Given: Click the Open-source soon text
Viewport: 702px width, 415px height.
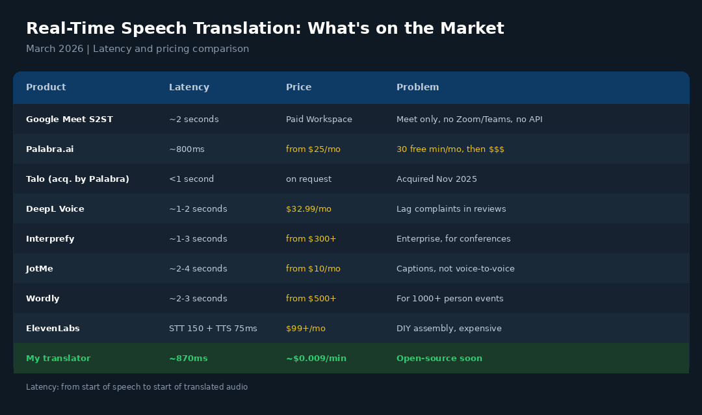Looking at the screenshot, I should (x=439, y=358).
